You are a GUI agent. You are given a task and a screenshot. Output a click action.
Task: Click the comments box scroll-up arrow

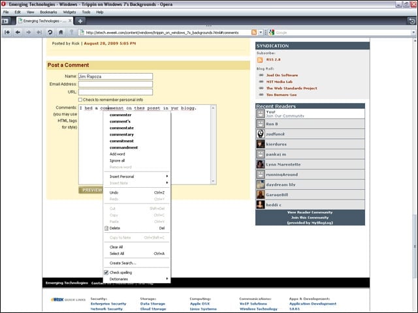click(x=213, y=108)
